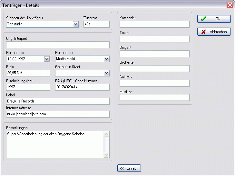Viewport: 235px width, 176px height.
Task: Click the 'Gekauft in Stadt' label
Action: tap(68, 67)
